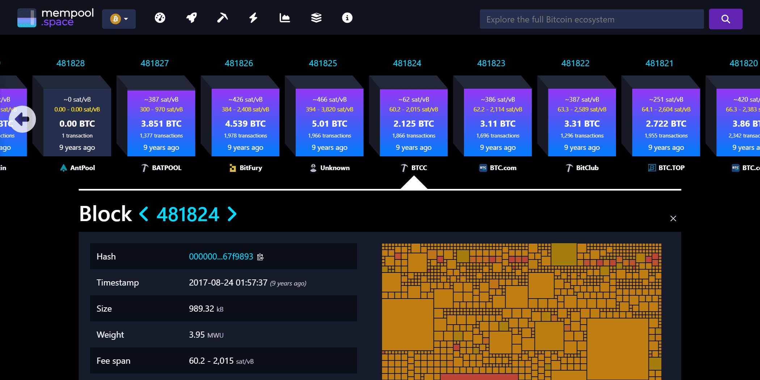Open the BTCC mining pool link

pos(414,168)
